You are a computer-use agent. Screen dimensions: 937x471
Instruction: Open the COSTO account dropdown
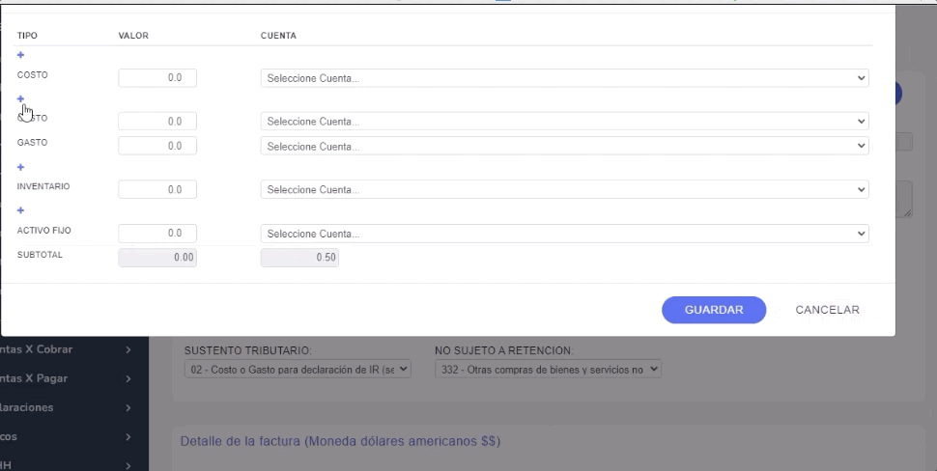click(564, 78)
